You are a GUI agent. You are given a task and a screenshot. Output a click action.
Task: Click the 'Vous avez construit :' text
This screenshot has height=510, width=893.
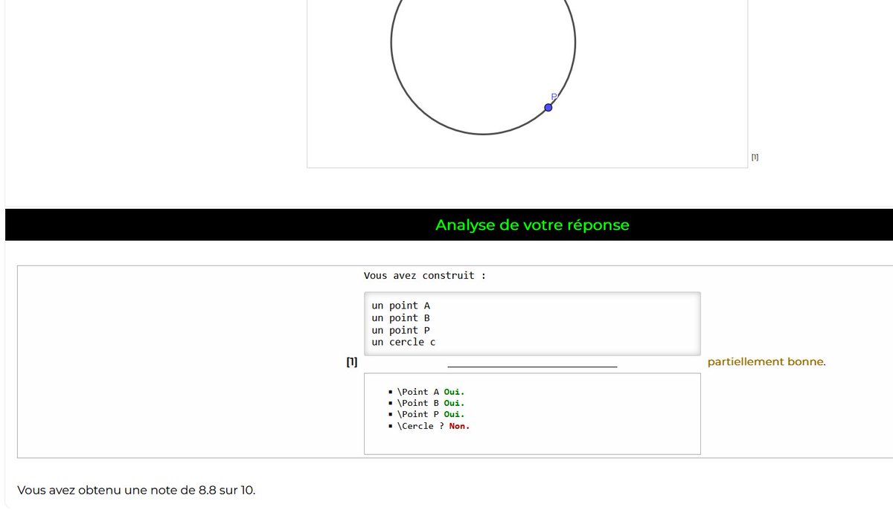pos(424,276)
